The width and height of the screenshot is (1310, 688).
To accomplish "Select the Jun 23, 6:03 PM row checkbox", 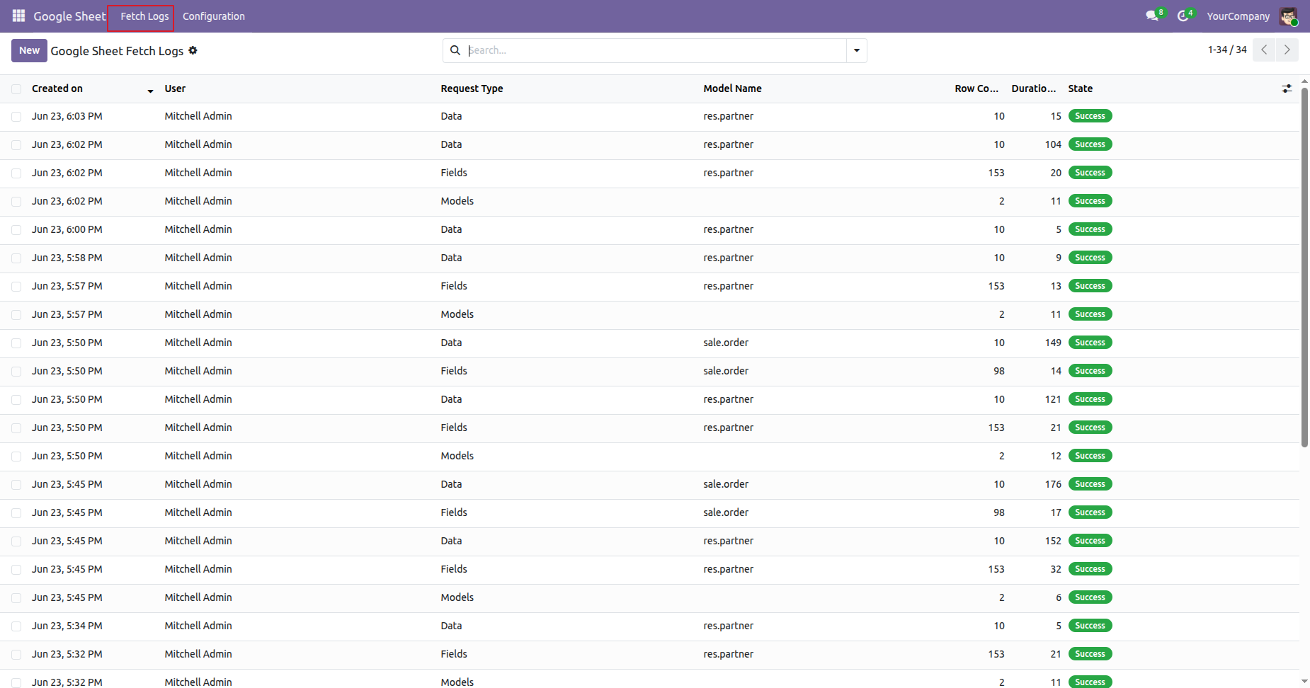I will (x=16, y=116).
